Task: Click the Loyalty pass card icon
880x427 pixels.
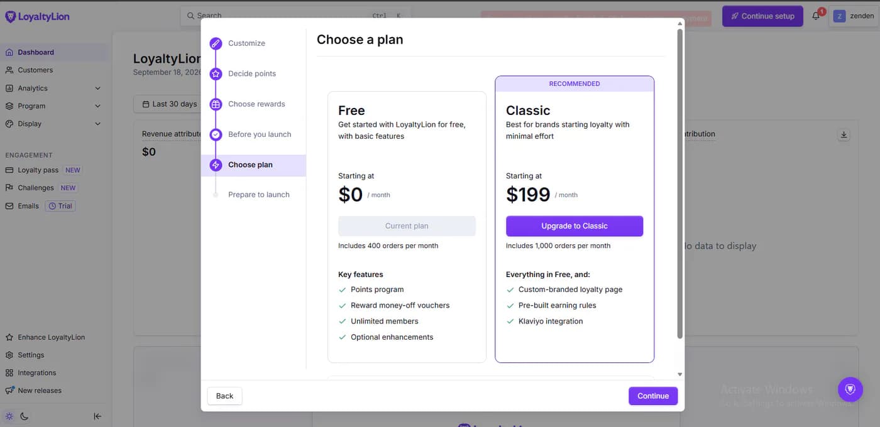Action: point(9,170)
